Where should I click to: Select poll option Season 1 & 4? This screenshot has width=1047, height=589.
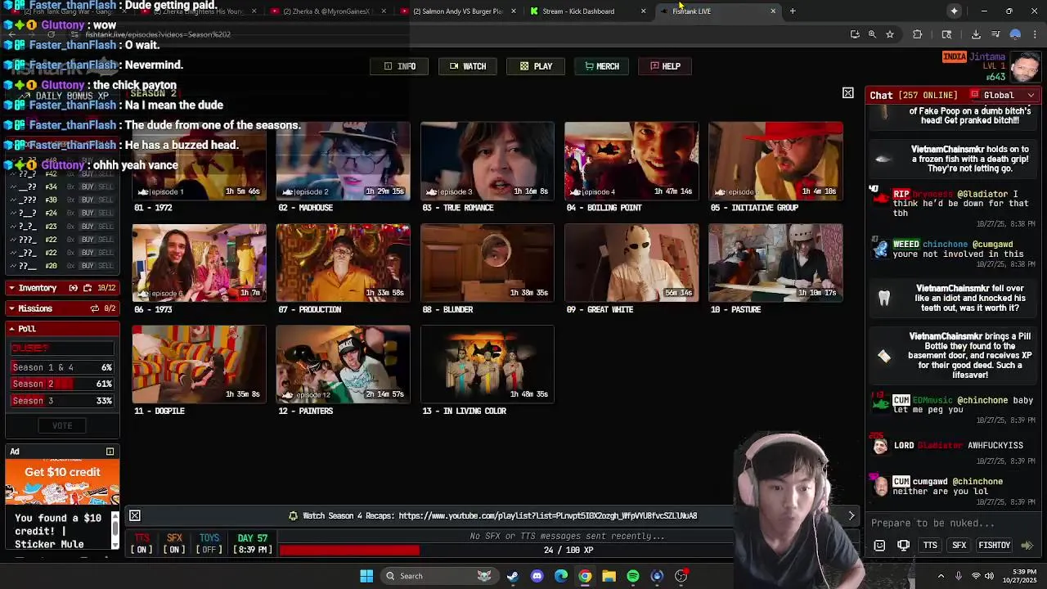point(62,367)
